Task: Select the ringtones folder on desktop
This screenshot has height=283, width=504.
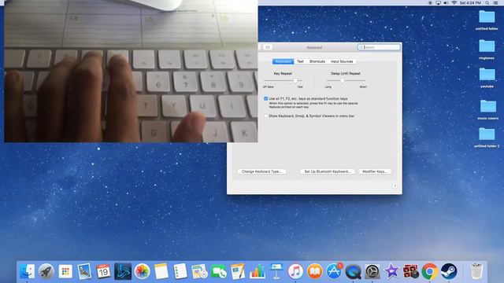Action: click(x=487, y=50)
